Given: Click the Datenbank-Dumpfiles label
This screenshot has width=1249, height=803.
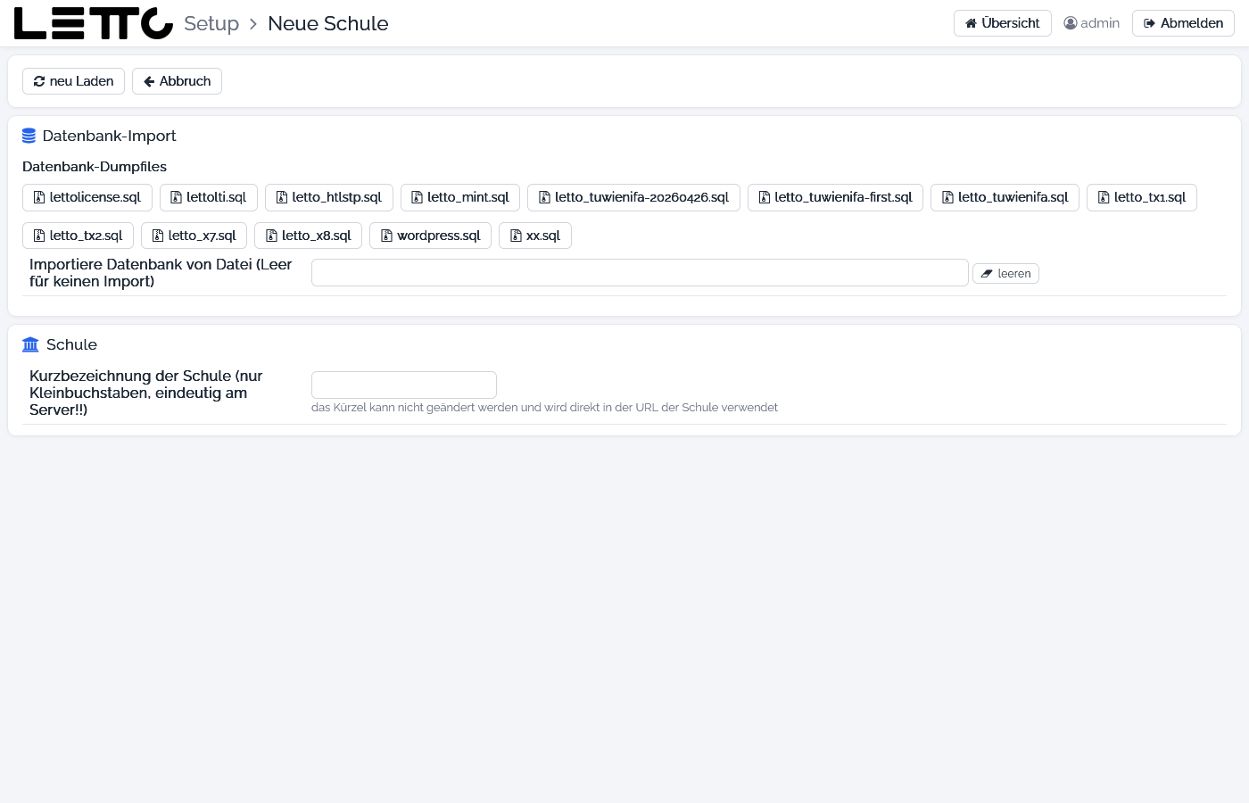Looking at the screenshot, I should click(95, 167).
